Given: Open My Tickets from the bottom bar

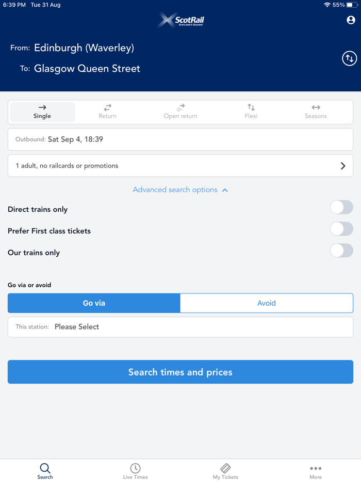Looking at the screenshot, I should point(225,471).
